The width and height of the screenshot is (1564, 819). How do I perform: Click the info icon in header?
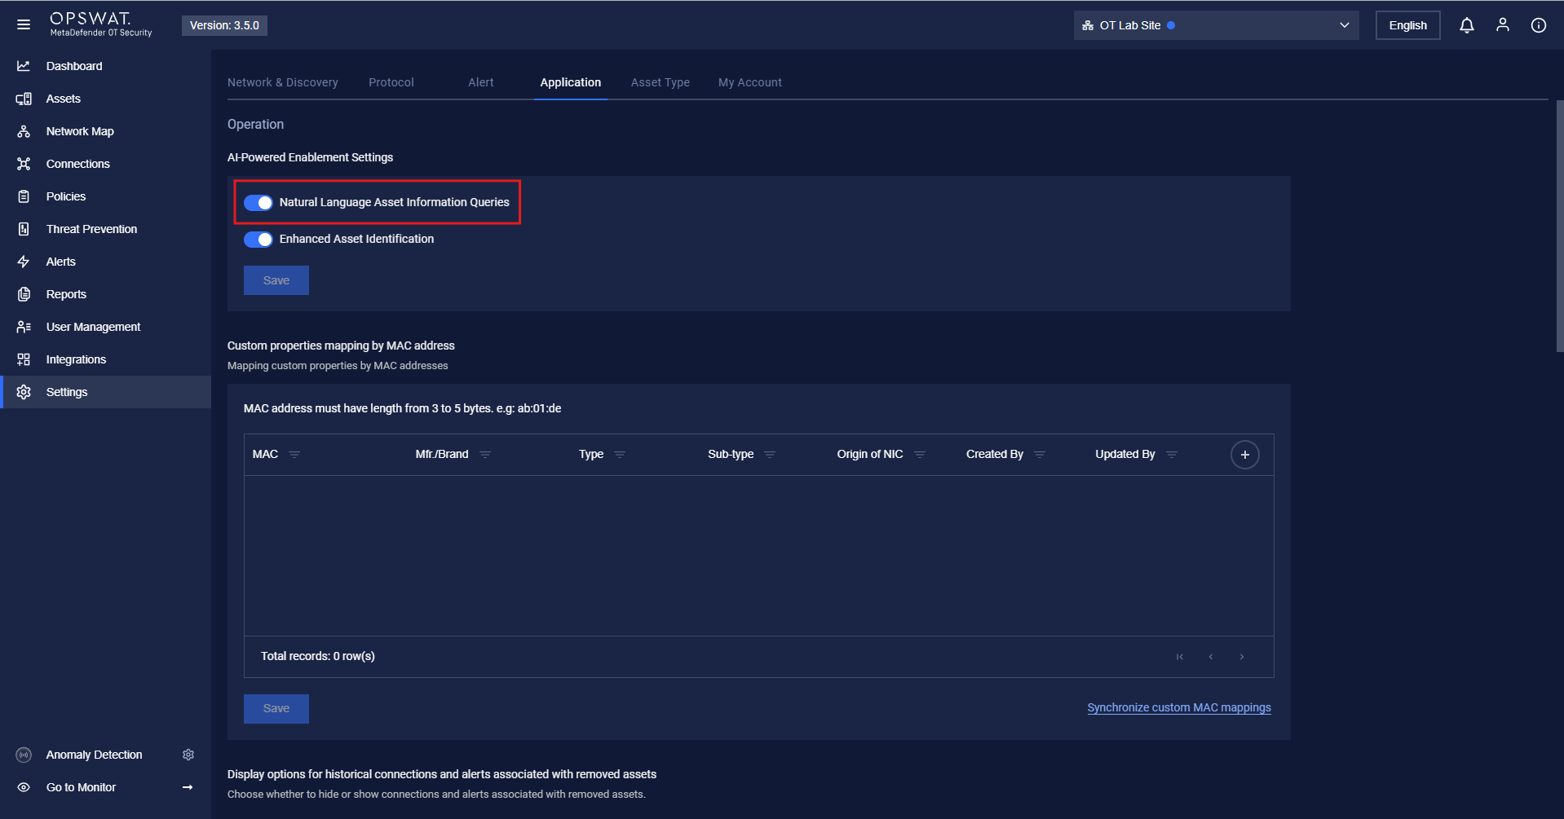click(x=1538, y=25)
